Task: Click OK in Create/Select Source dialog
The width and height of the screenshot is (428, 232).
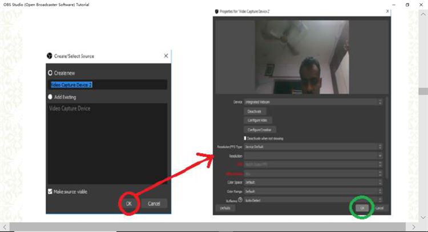Action: tap(129, 203)
